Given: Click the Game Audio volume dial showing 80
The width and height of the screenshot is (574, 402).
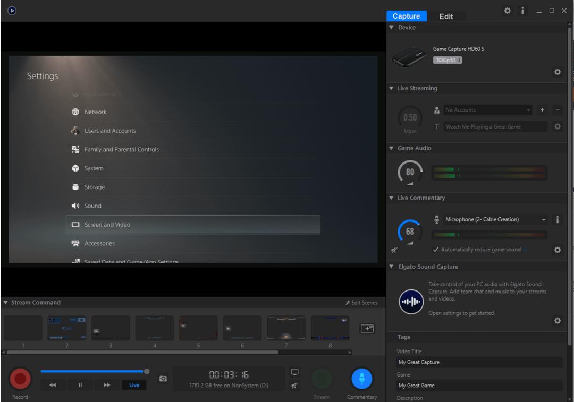Looking at the screenshot, I should (410, 172).
